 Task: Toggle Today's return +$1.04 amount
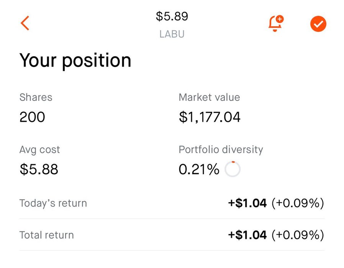(247, 203)
